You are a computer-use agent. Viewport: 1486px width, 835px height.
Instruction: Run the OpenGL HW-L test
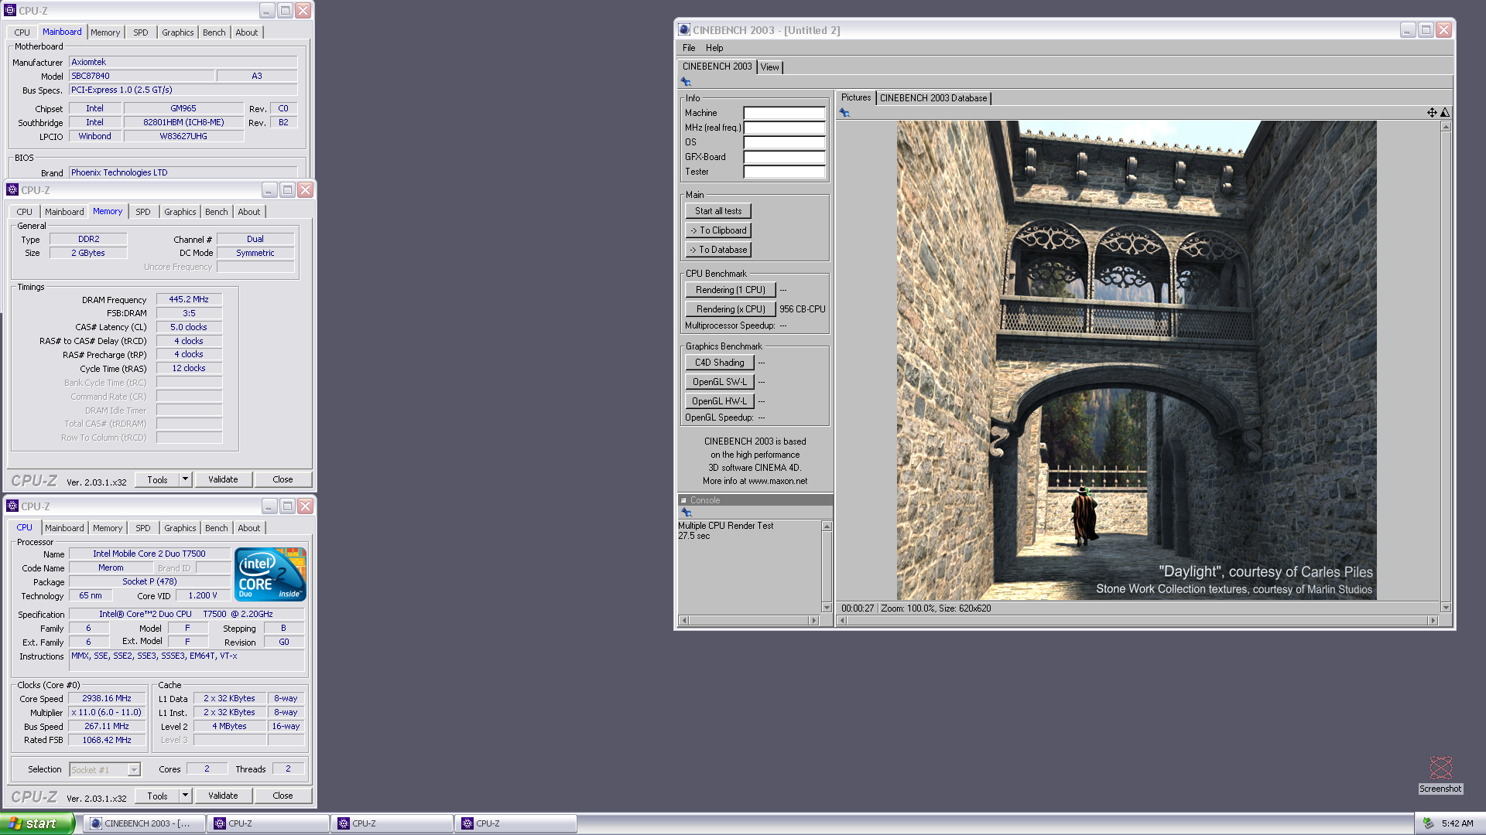[720, 401]
